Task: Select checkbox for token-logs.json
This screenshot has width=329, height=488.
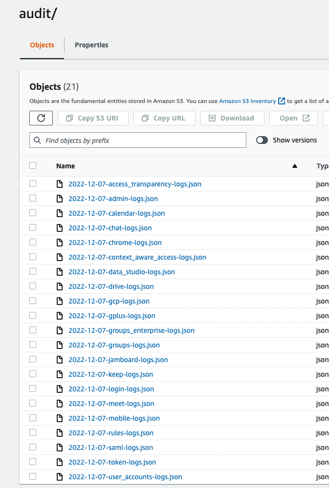Action: point(33,462)
